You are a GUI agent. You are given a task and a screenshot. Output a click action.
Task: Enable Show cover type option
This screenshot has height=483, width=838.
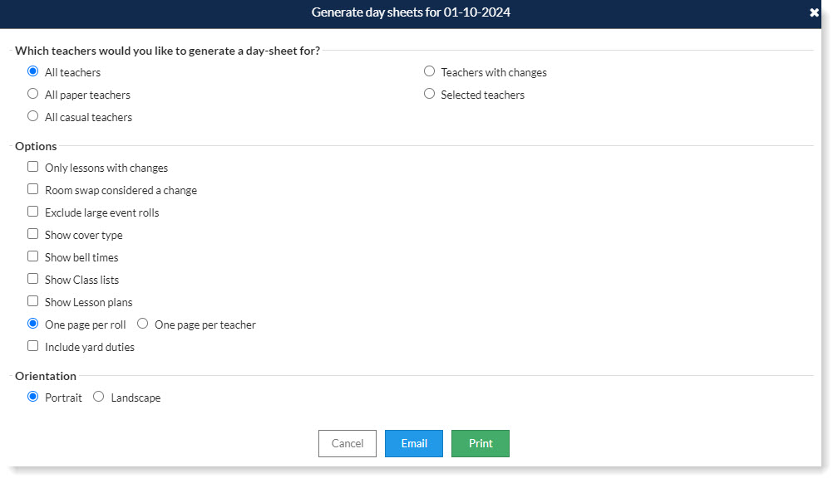point(33,234)
